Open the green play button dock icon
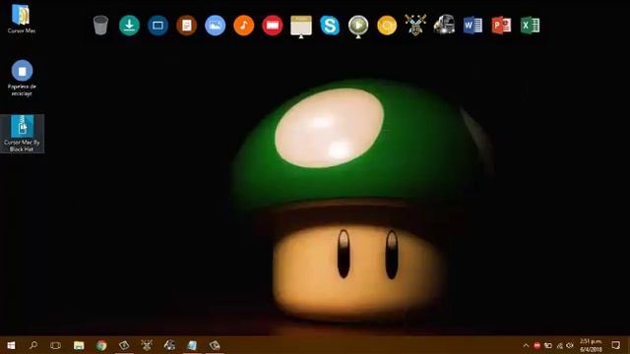 click(x=358, y=27)
